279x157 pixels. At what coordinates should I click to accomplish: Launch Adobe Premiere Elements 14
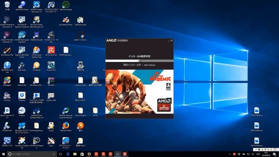click(7, 37)
